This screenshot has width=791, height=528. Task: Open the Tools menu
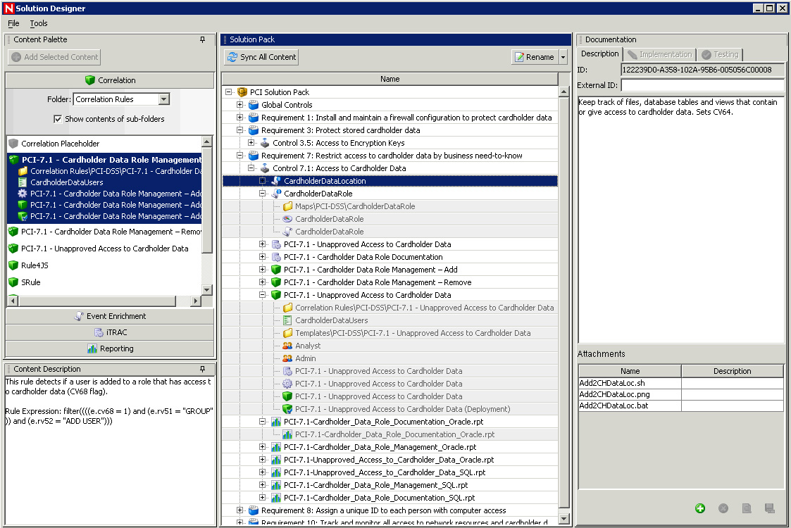coord(39,23)
